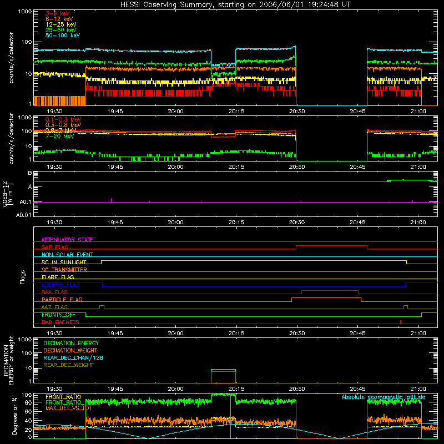Image resolution: width=444 pixels, height=444 pixels.
Task: Click the DECIMATION_ENERGY legend label
Action: [x=71, y=343]
